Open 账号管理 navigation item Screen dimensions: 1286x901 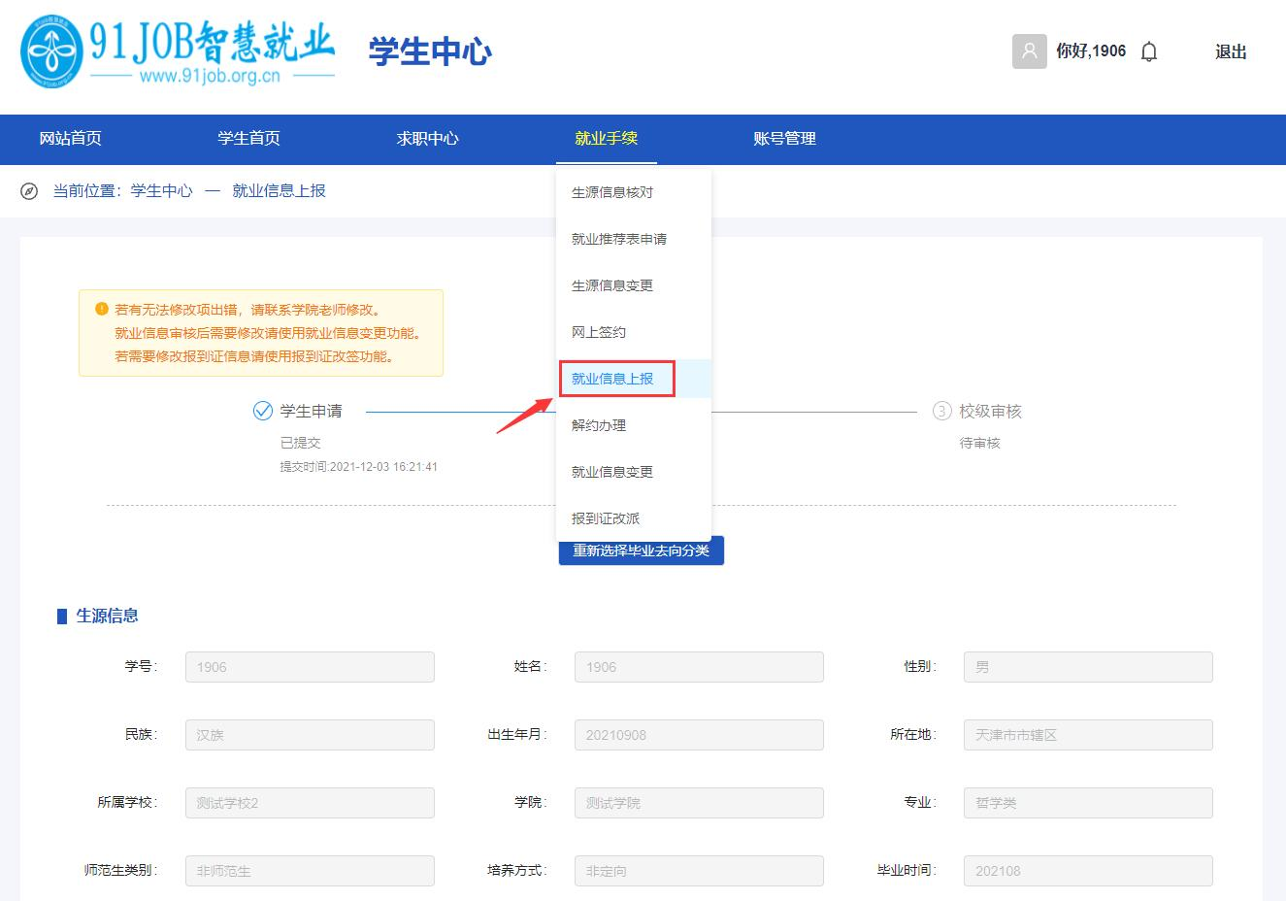point(784,139)
